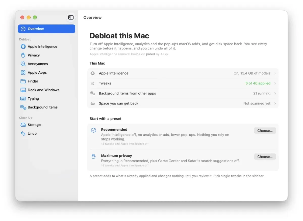
Task: Open the Undo section
Action: tap(46, 133)
